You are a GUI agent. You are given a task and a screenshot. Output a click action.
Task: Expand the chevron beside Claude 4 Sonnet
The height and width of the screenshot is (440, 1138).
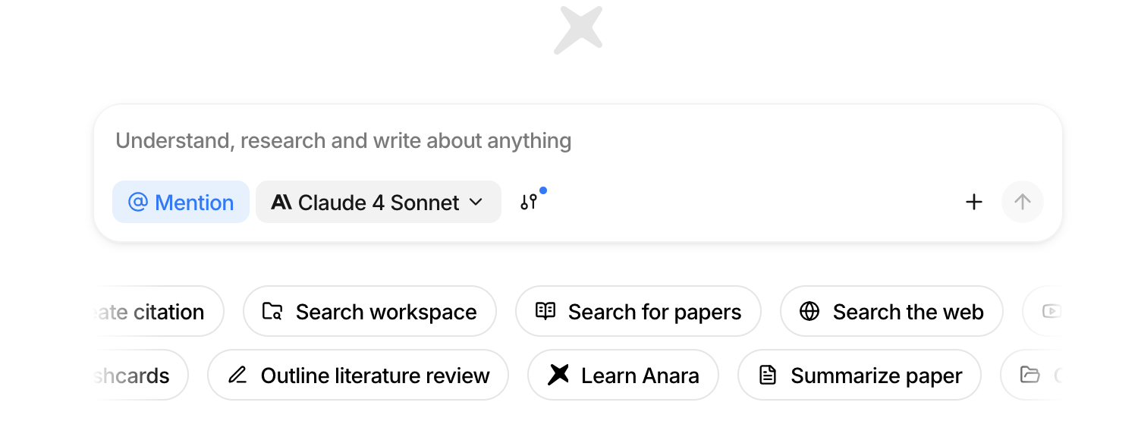[x=476, y=202]
